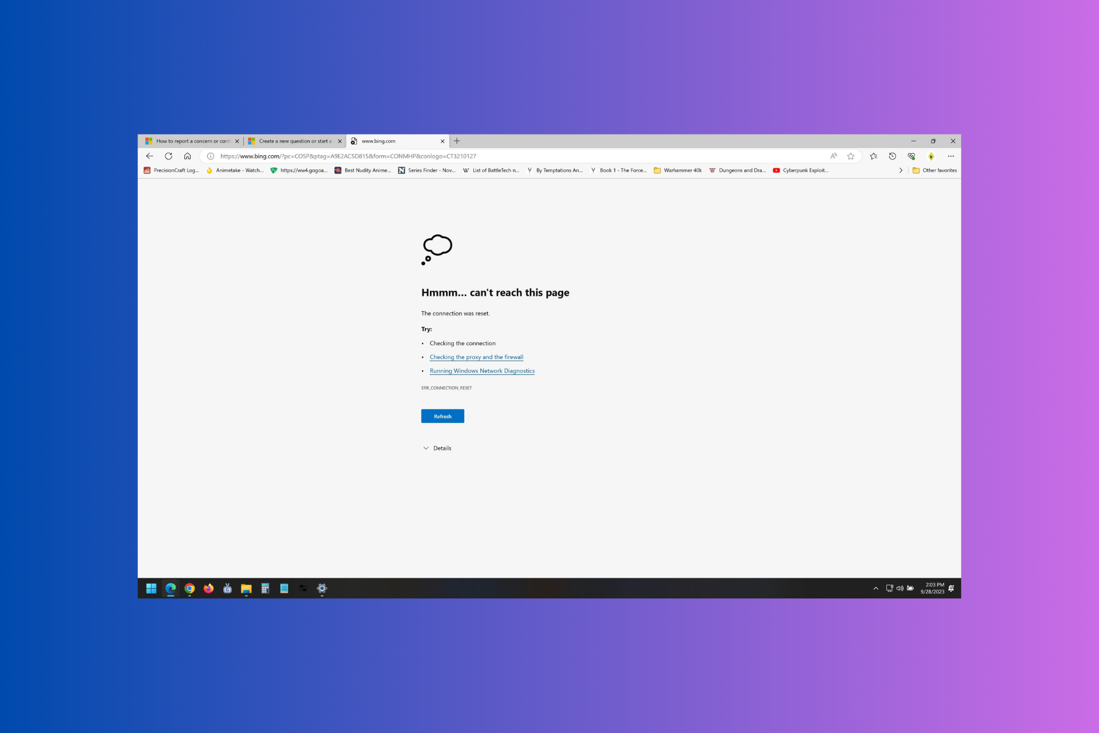Click the Running Windows Network Diagnostics link
The image size is (1099, 733).
click(483, 371)
